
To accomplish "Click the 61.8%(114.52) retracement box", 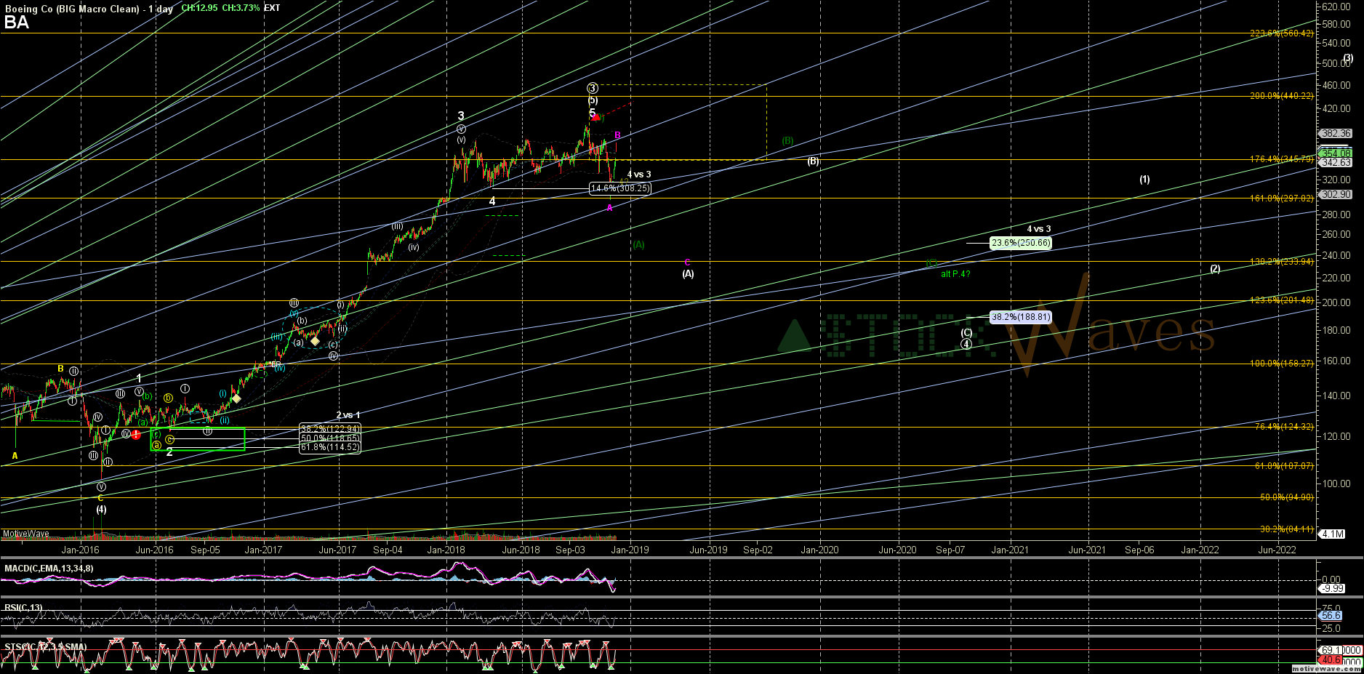I will 330,447.
